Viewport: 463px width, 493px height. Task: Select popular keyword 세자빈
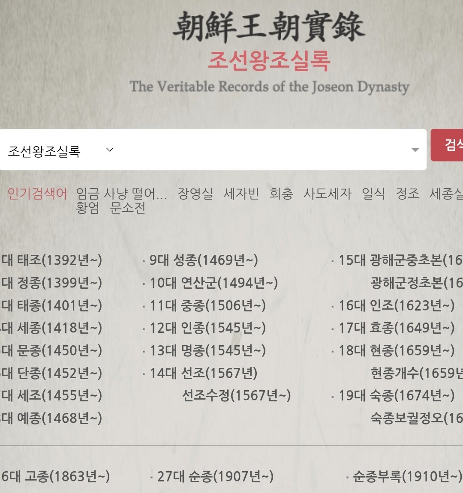tap(241, 193)
